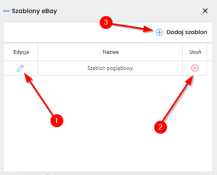Click the red arrow pointing at delete icon

coord(178,98)
